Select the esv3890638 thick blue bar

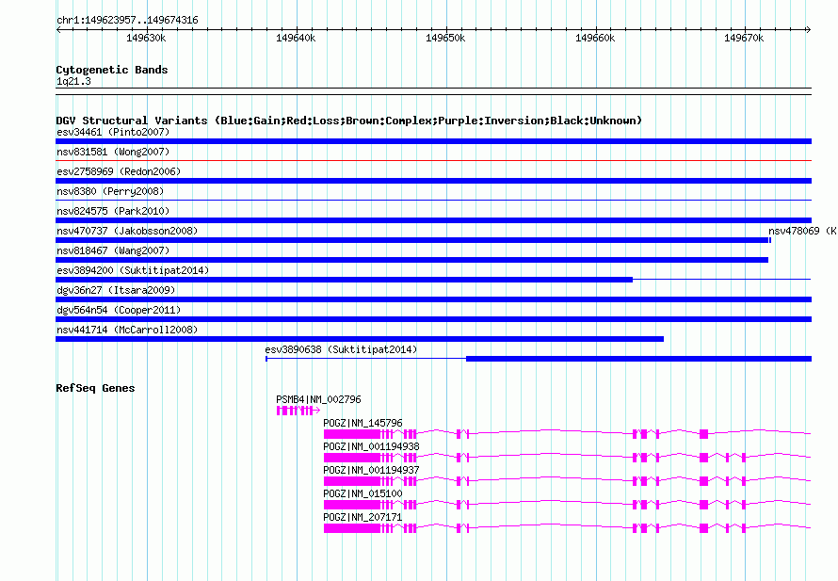point(638,359)
